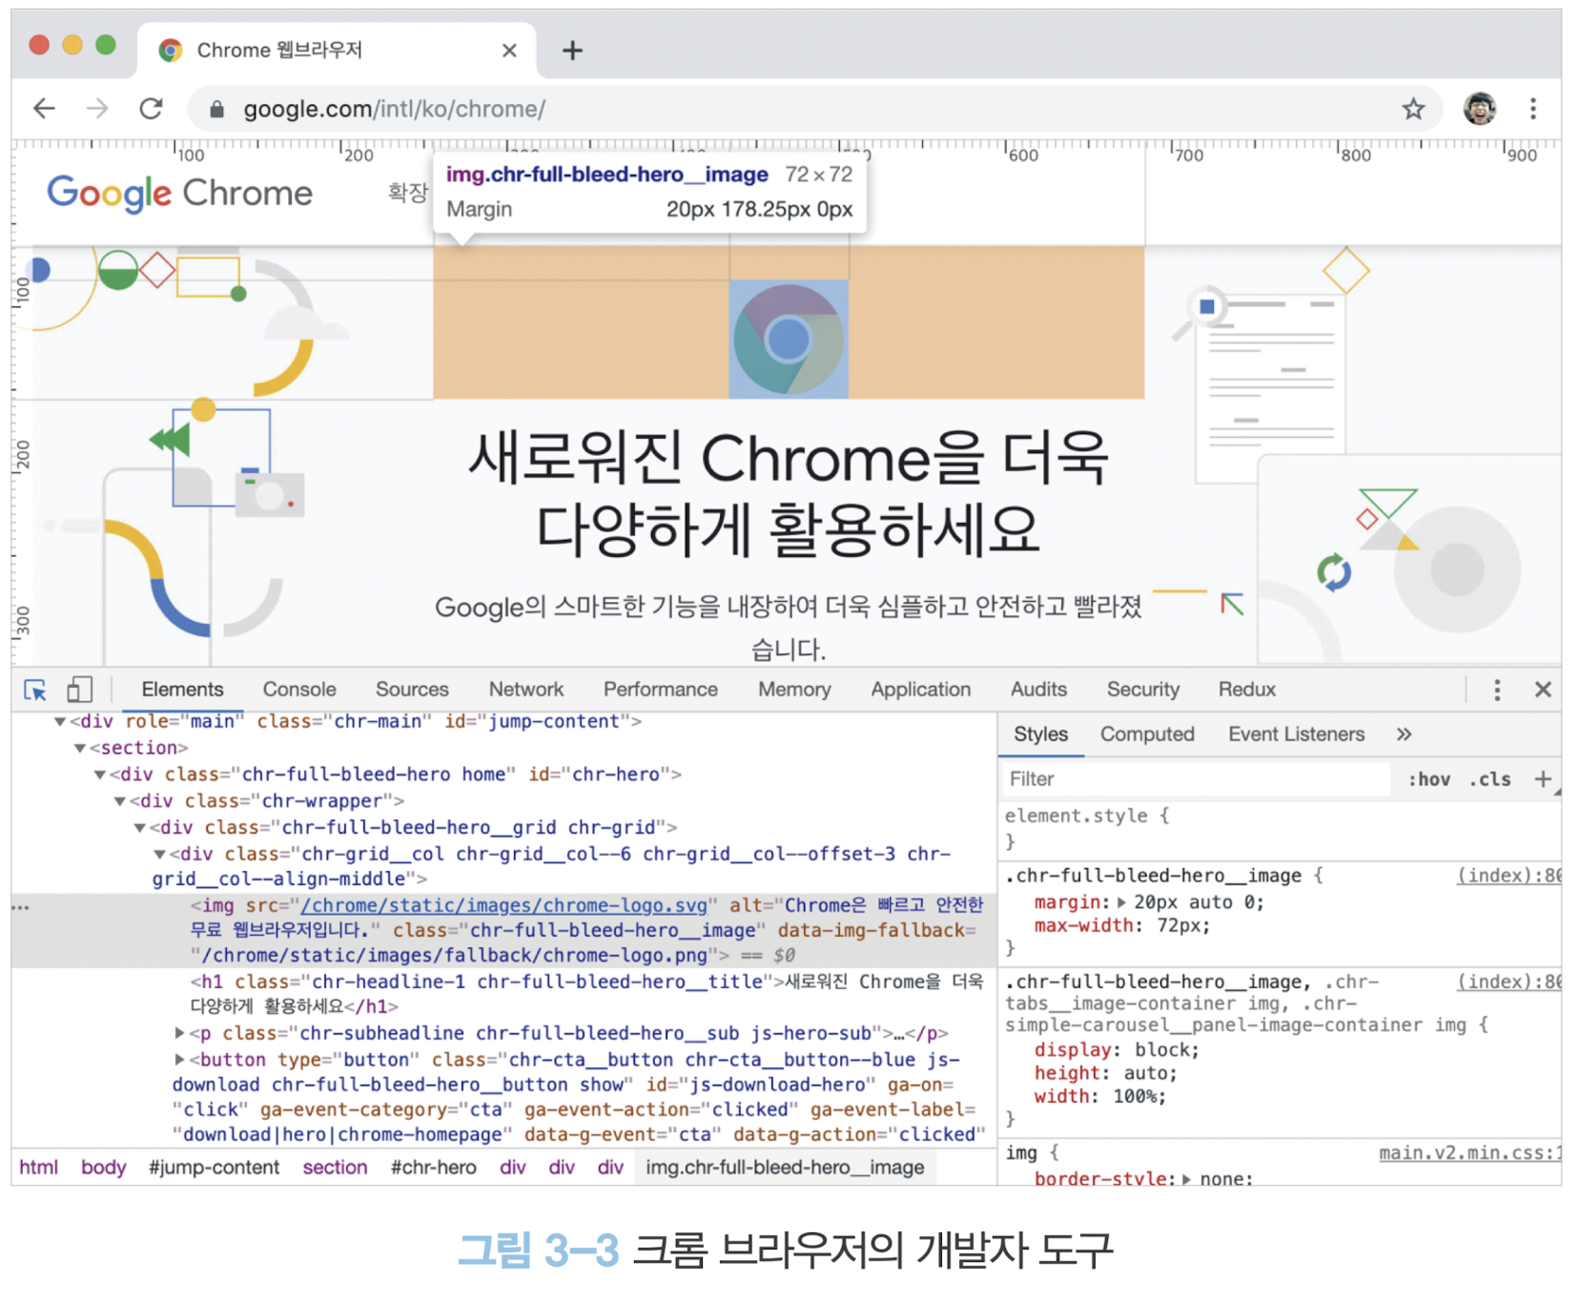Click the element.style rule block
This screenshot has height=1303, width=1579.
1280,829
